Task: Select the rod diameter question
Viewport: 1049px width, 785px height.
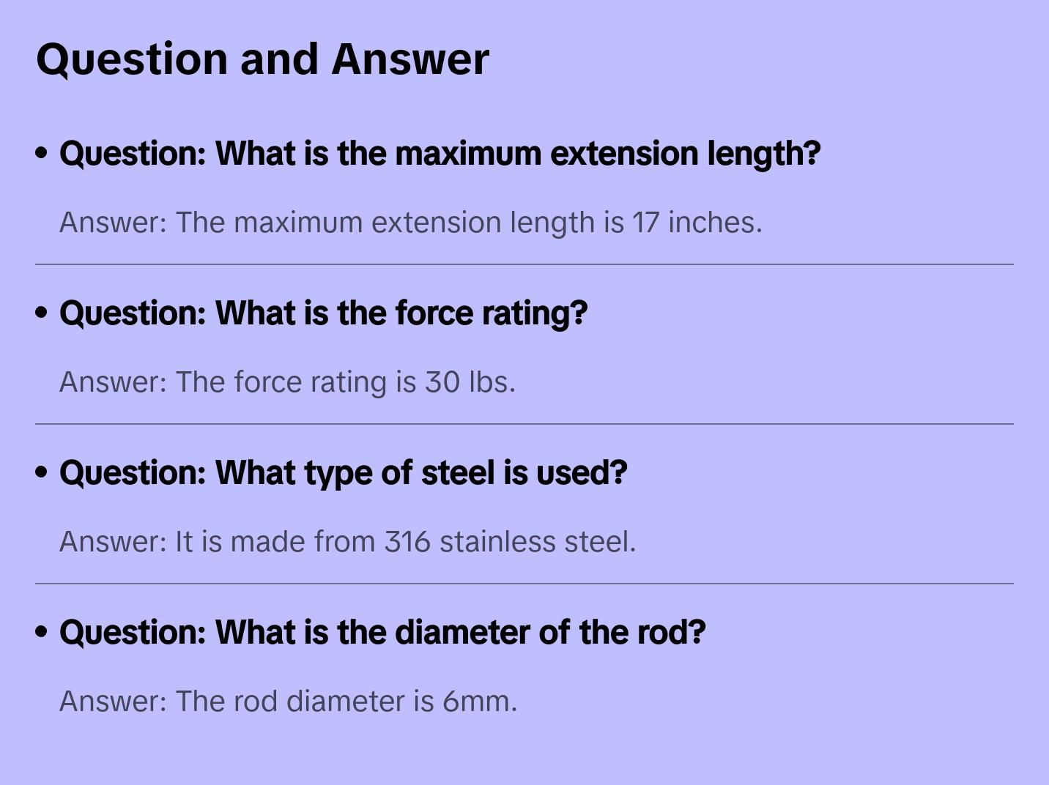Action: (382, 633)
